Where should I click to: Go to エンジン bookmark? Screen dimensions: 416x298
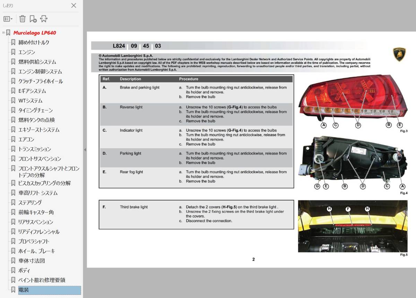27,52
